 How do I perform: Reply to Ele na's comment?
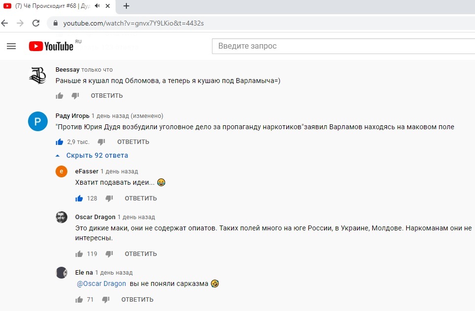coord(137,300)
